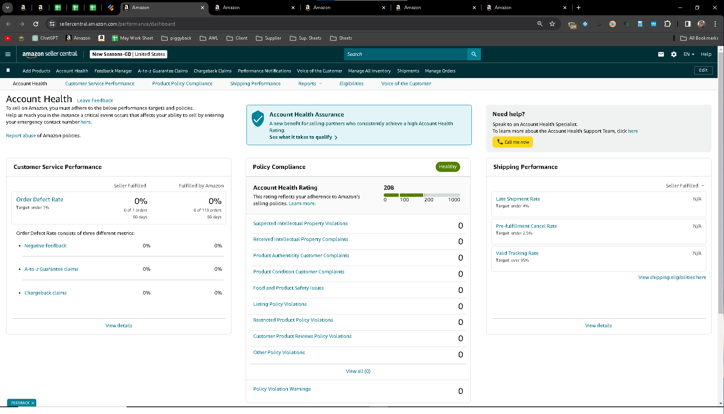Open the Sup. Sheets bookmarks folder
The width and height of the screenshot is (724, 414).
click(306, 38)
